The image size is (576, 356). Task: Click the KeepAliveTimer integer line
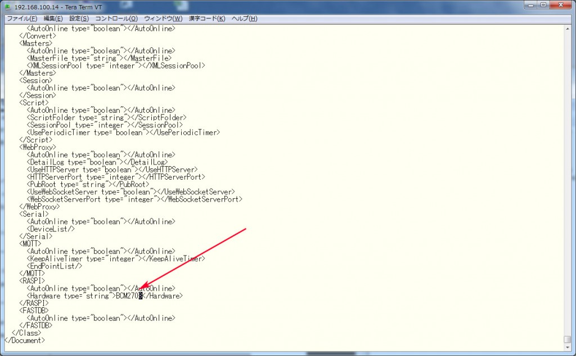116,258
